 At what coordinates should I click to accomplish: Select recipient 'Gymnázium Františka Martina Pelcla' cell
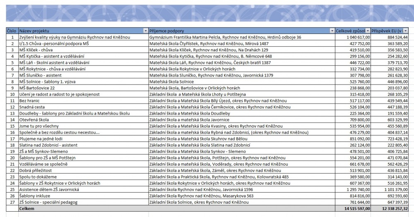pyautogui.click(x=242, y=37)
